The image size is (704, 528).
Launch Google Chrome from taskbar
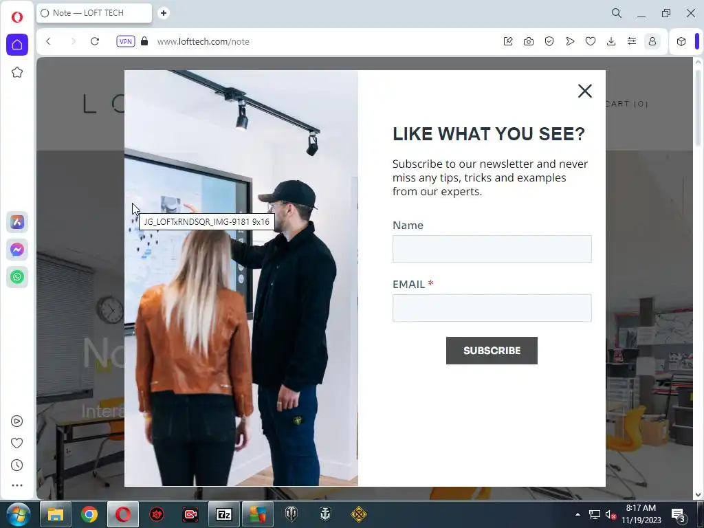pyautogui.click(x=89, y=514)
